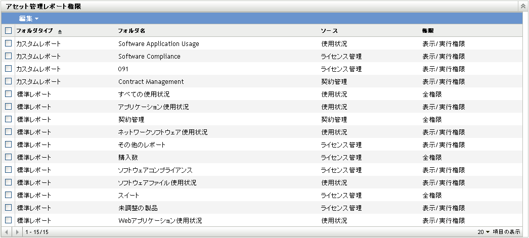Click the フォルダタイプ sort arrow icon
Screen dimensions: 529x238
pos(60,31)
